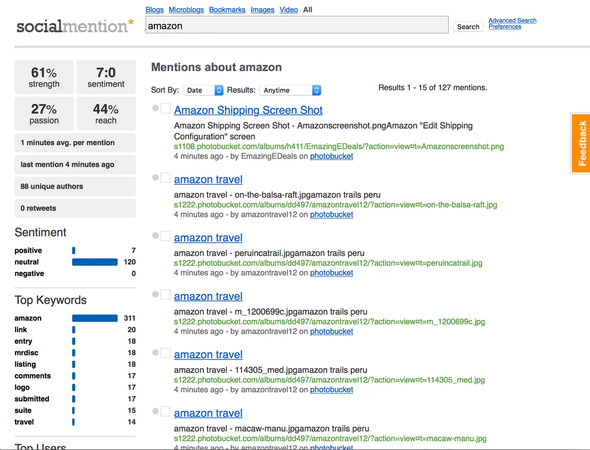Click the socialmention logo
Screen dimensions: 590x450
75,26
